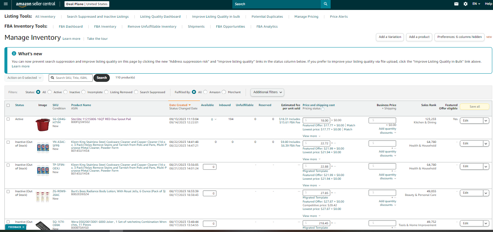Click the Pricing status info icon
Image resolution: width=493 pixels, height=232 pixels.
[x=323, y=109]
